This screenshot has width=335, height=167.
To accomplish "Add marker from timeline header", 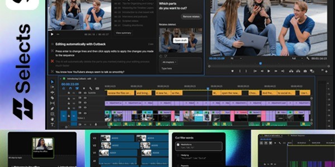I will point(84,89).
